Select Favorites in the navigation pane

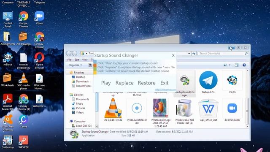pos(77,73)
